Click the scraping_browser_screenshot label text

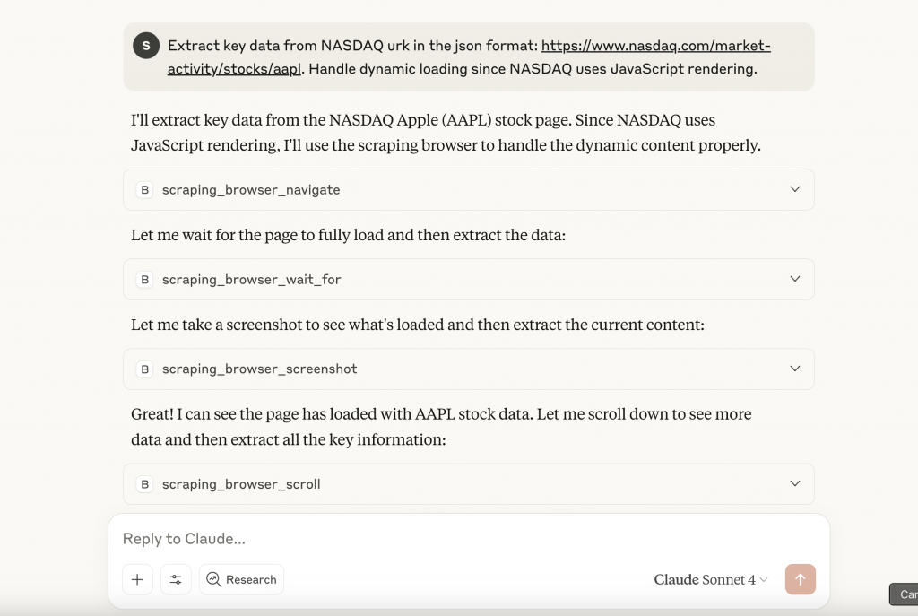[x=259, y=369]
